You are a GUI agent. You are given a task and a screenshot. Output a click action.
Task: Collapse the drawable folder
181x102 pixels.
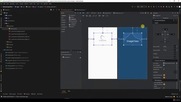click(x=6, y=26)
